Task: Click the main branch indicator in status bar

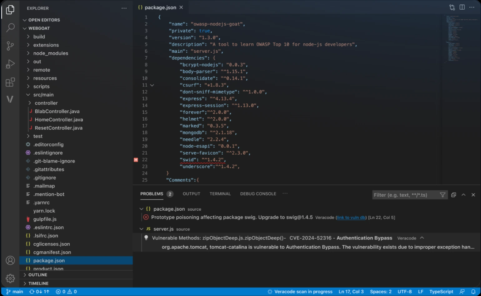Action: (x=15, y=292)
